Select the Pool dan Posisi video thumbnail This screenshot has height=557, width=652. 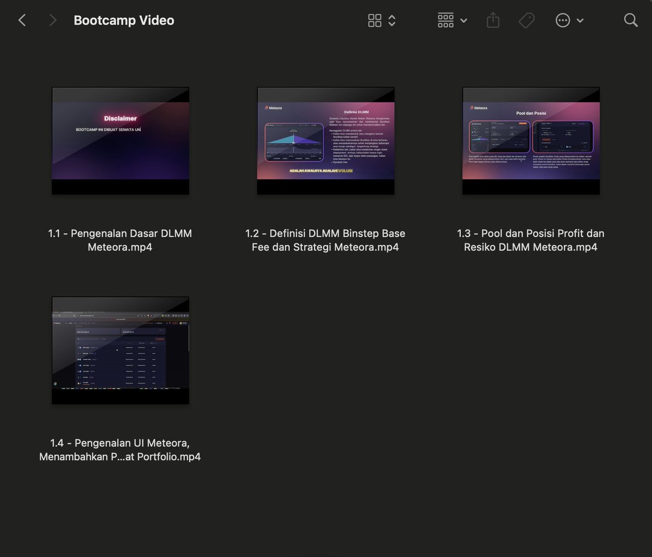click(x=531, y=141)
